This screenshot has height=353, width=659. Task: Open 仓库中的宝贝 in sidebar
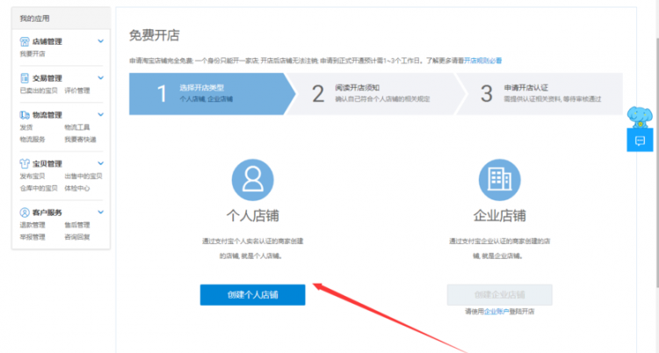39,188
